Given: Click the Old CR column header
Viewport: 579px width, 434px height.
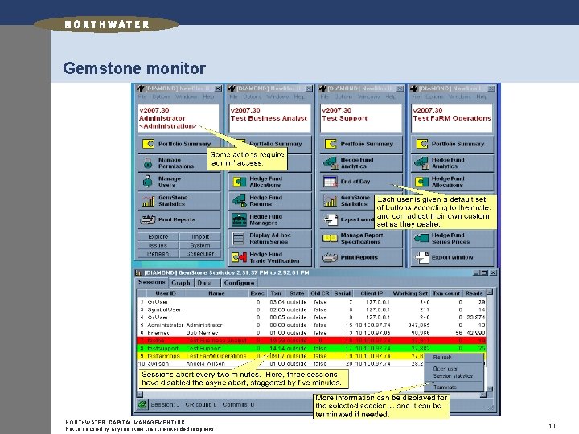Looking at the screenshot, I should tap(320, 293).
